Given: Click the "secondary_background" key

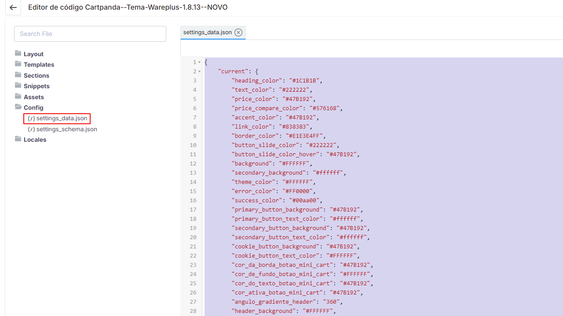Looking at the screenshot, I should pos(268,172).
